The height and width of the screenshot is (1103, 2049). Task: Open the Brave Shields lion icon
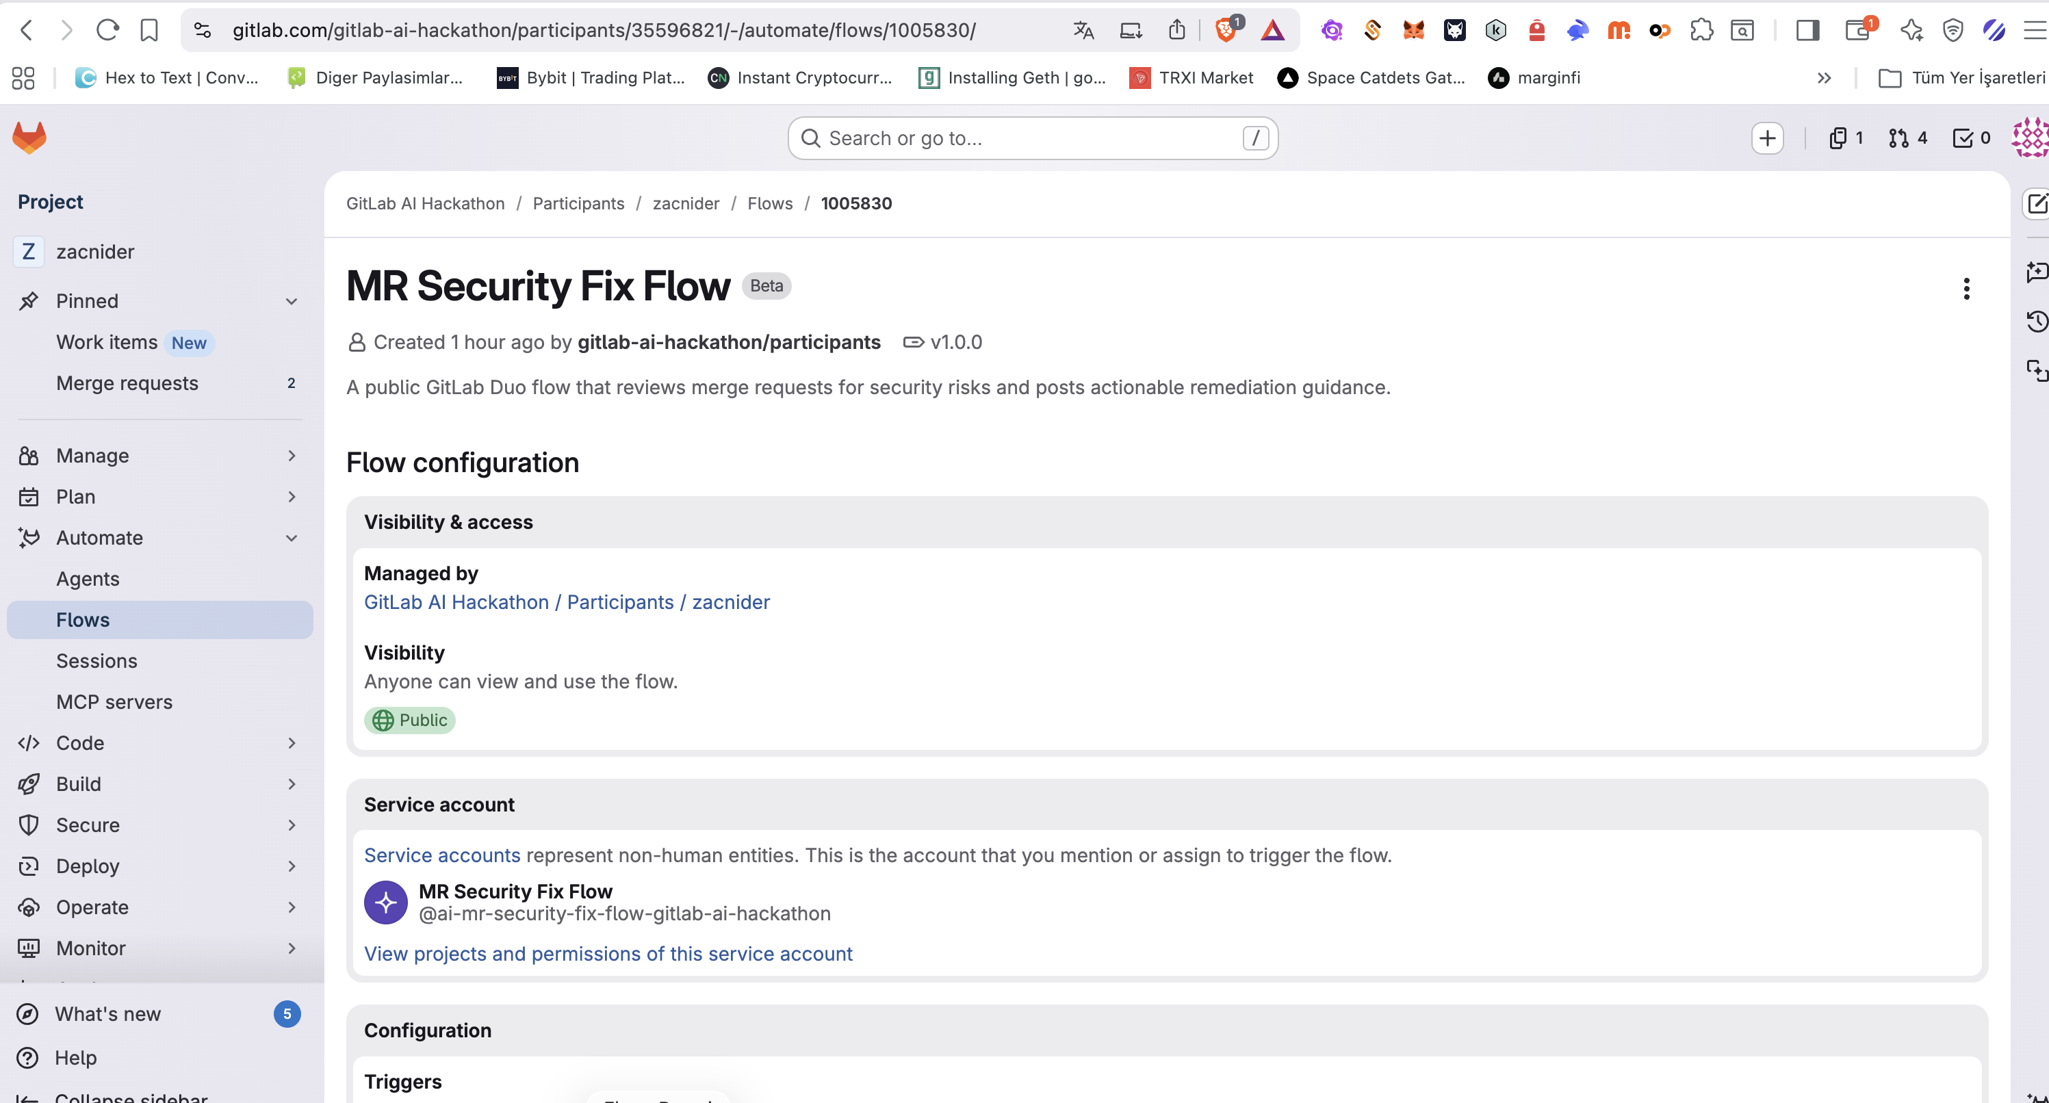click(1226, 30)
